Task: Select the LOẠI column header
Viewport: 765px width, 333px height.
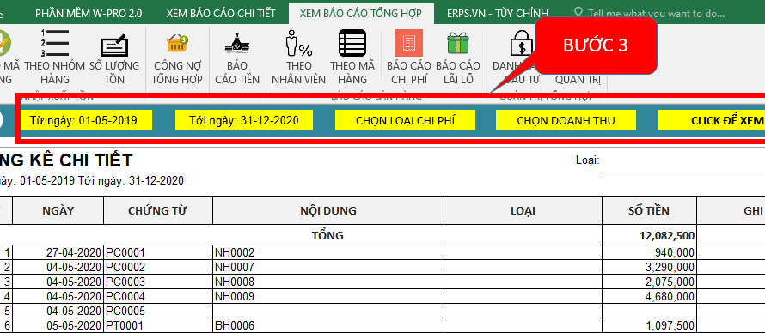Action: click(x=523, y=210)
